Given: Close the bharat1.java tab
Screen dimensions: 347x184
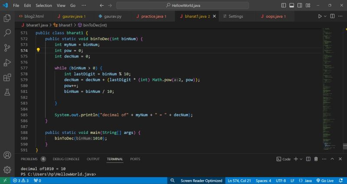Looking at the screenshot, I should click(214, 16).
